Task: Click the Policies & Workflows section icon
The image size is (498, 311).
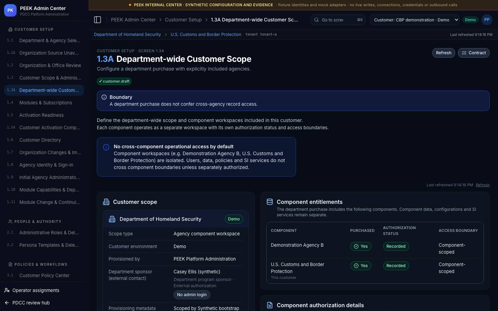Action: pos(10,264)
